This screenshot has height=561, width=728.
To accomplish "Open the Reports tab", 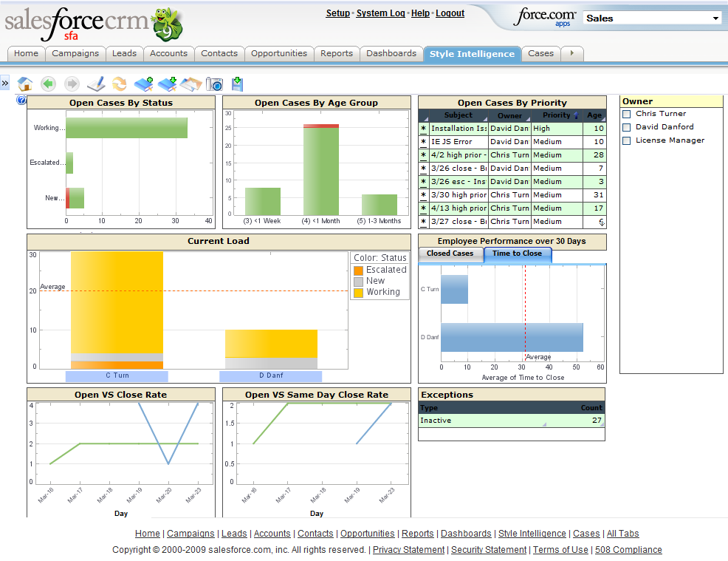I will pyautogui.click(x=337, y=53).
